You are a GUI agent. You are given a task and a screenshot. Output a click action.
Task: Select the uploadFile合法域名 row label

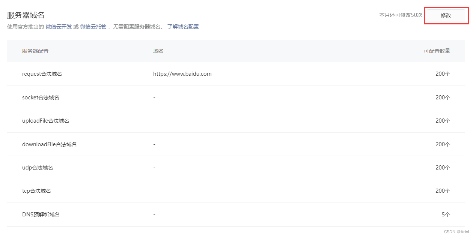click(45, 121)
